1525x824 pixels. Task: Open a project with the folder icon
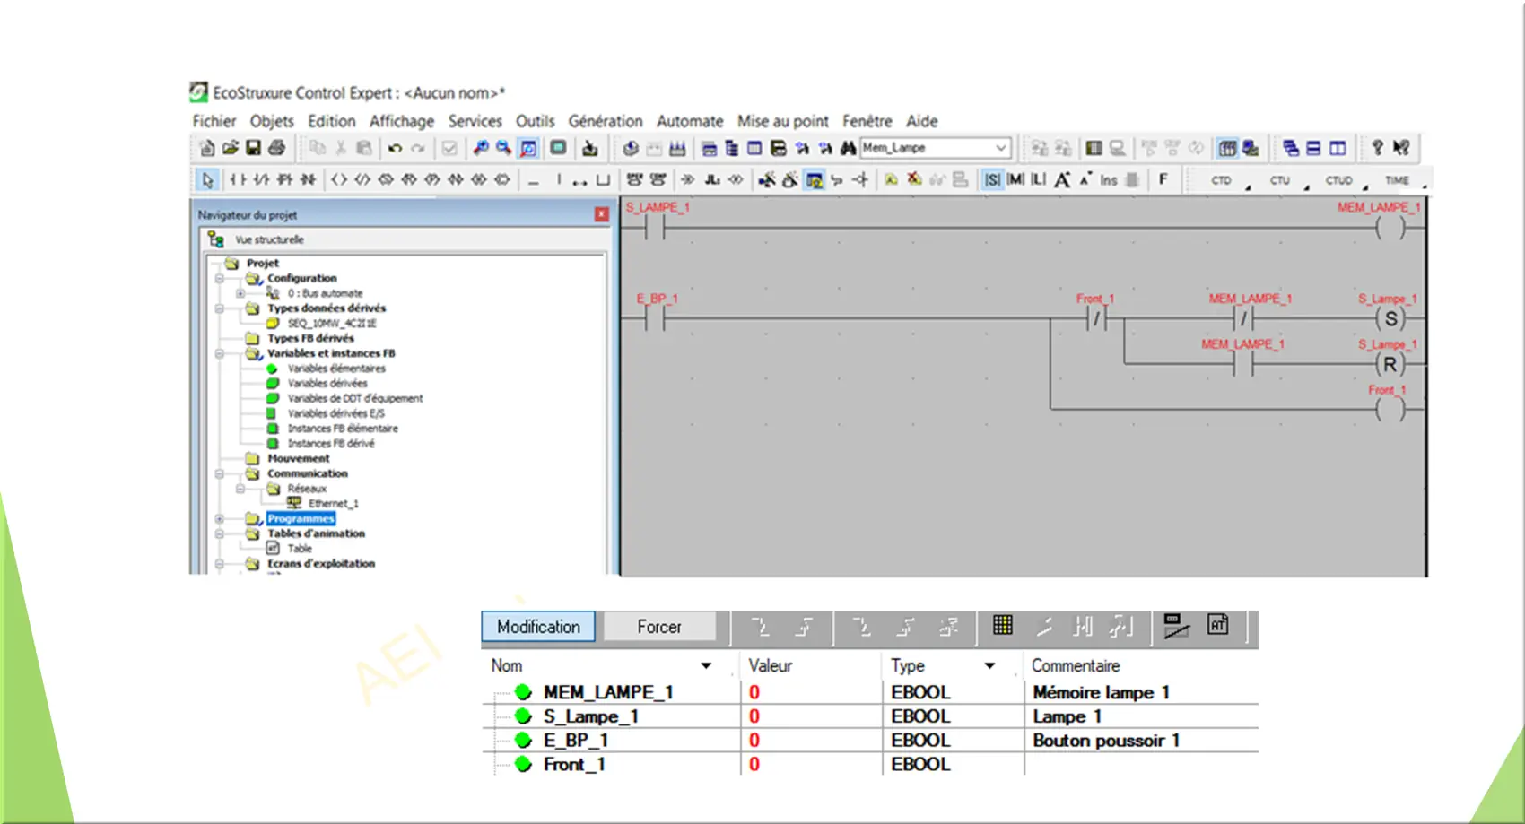231,148
